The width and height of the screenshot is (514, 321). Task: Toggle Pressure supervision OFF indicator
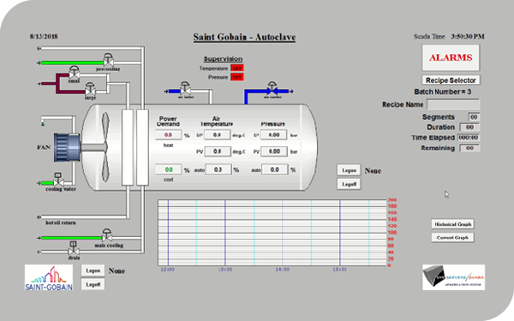(237, 77)
